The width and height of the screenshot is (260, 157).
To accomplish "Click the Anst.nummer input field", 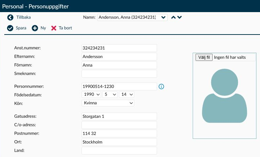I will (119, 48).
